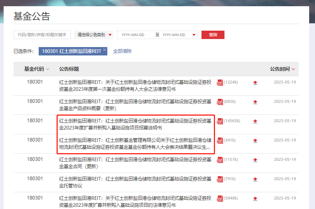Download the 341k voting result announcement
The image size is (315, 209).
click(x=255, y=140)
